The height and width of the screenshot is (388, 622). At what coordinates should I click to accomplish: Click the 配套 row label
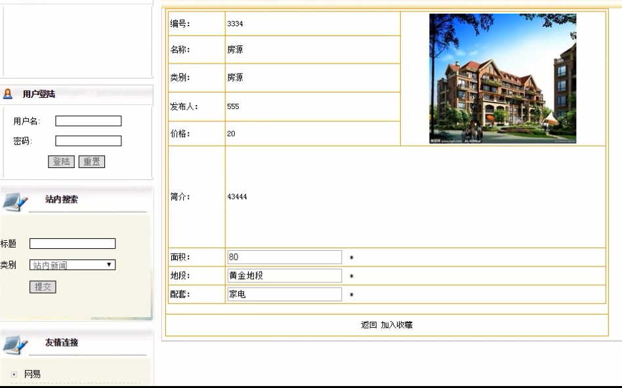point(180,294)
